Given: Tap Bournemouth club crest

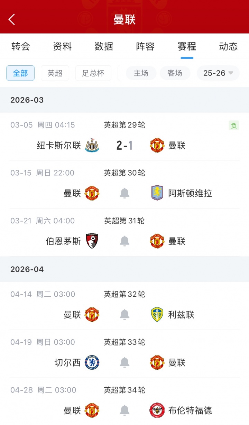Looking at the screenshot, I should [x=92, y=241].
